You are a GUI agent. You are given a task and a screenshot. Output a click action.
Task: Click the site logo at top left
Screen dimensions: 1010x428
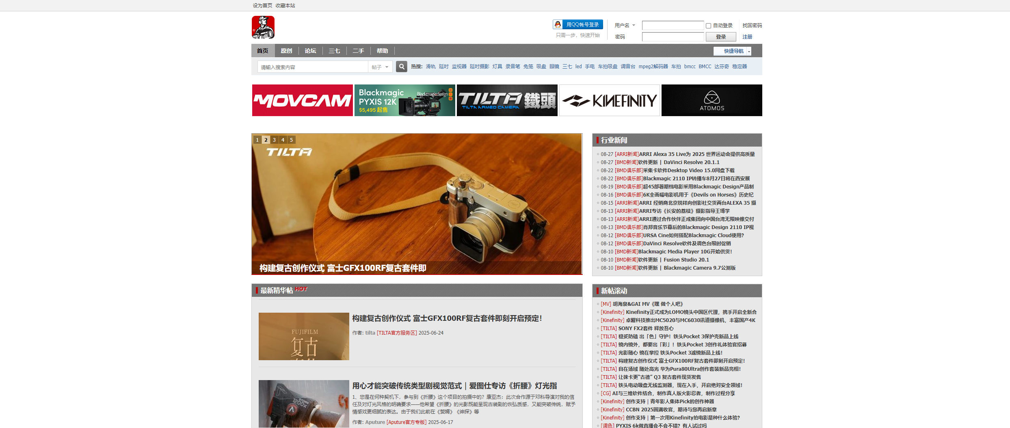(263, 27)
